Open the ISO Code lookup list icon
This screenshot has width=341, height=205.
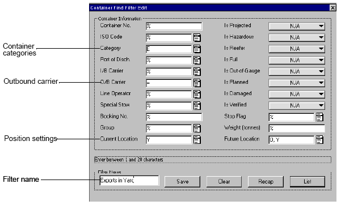[197, 37]
